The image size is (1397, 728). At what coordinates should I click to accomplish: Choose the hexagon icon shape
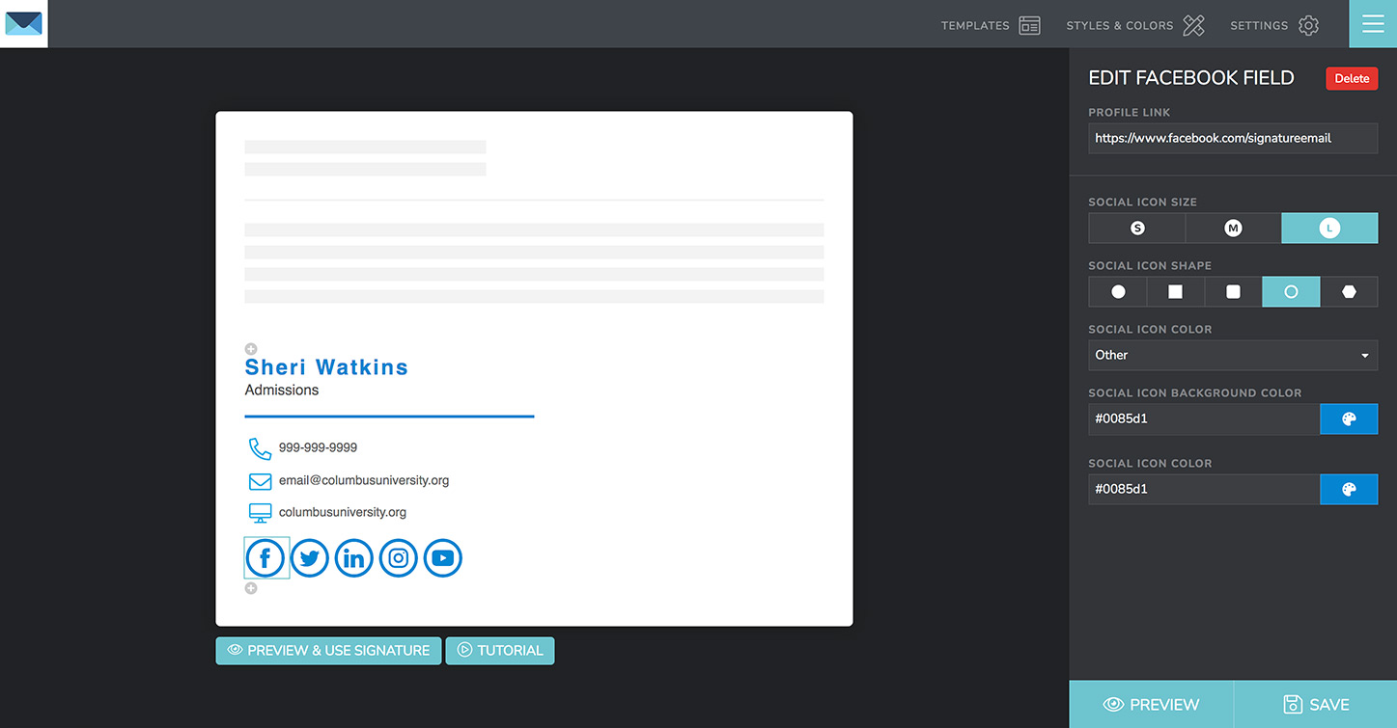click(x=1349, y=292)
